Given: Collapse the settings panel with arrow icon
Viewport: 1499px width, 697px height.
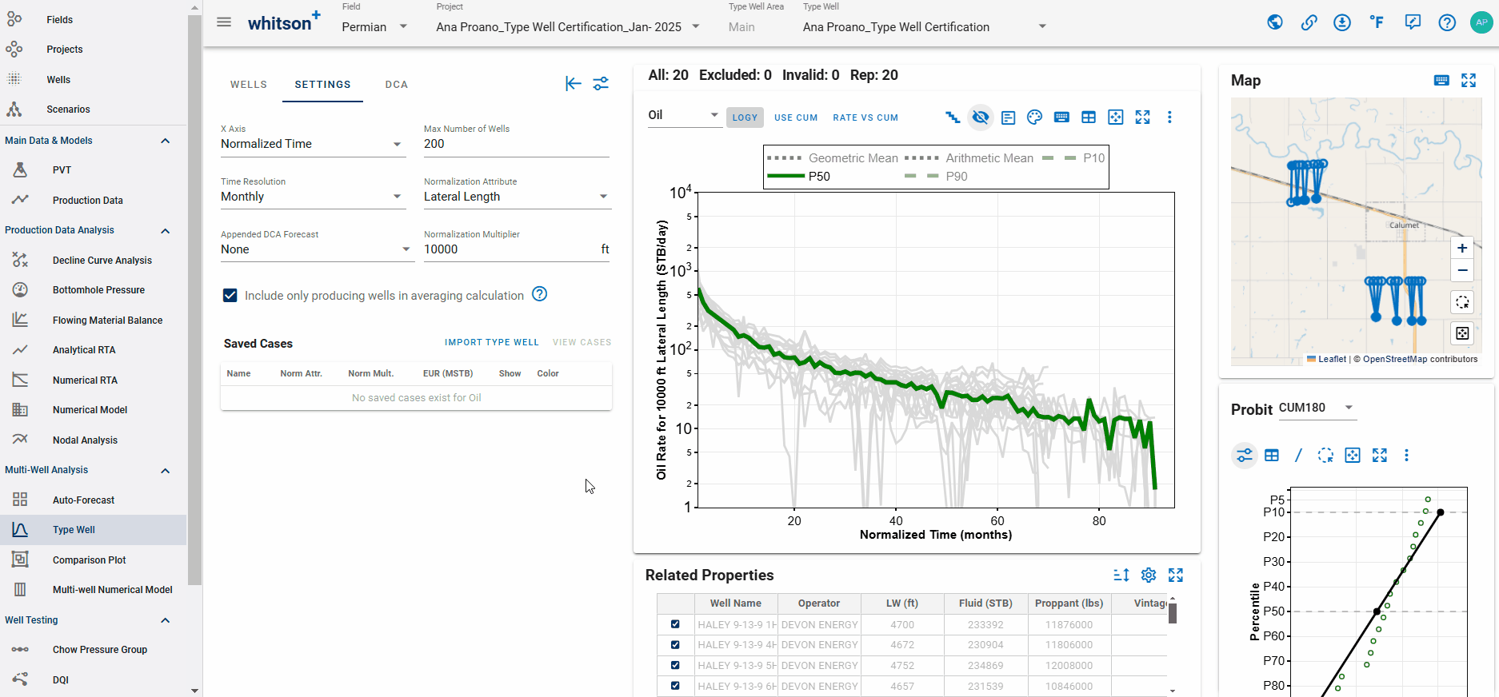Looking at the screenshot, I should tap(573, 83).
